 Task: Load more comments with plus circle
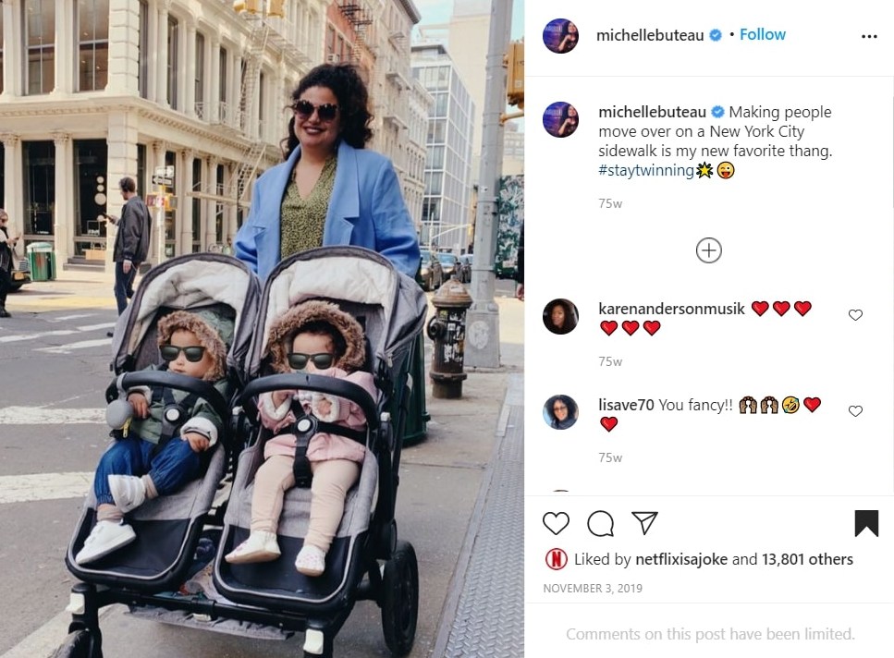pos(709,250)
